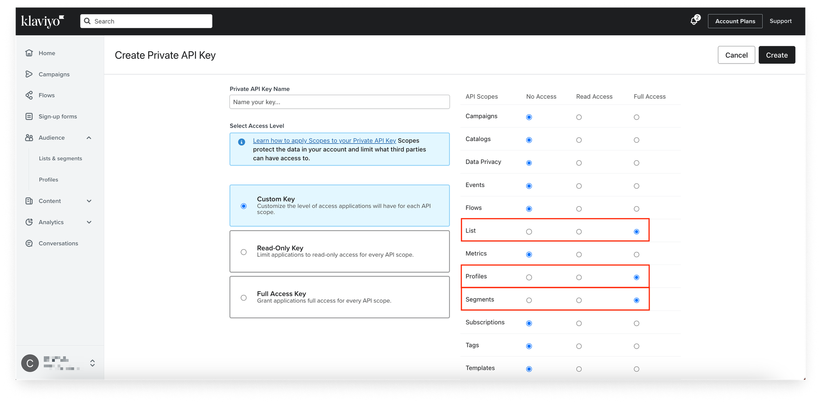
Task: Open Profiles in the sidebar
Action: coord(48,180)
